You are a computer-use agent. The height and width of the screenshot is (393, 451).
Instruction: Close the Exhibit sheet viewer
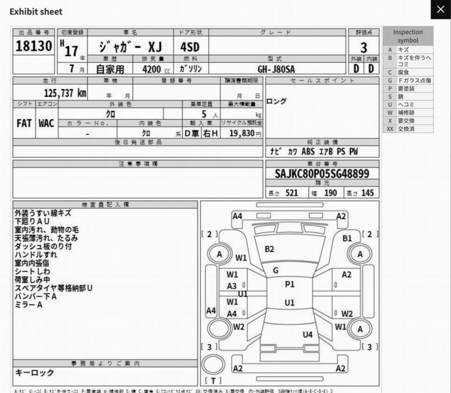[x=440, y=10]
